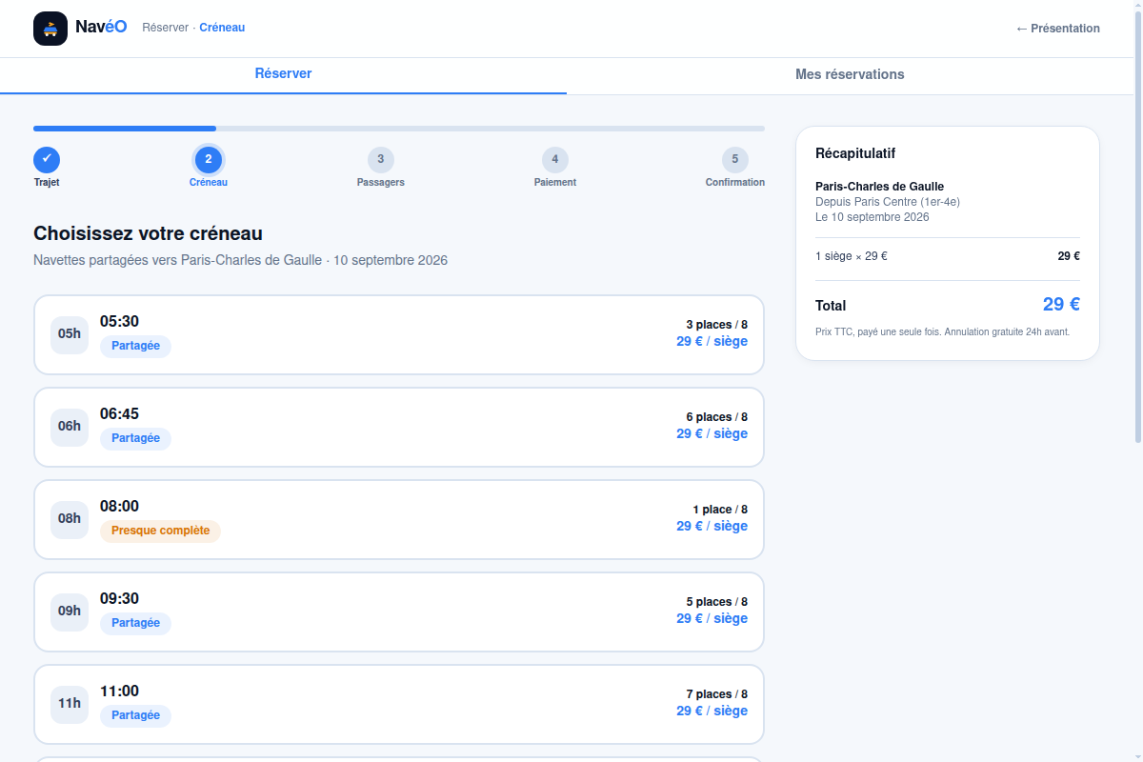Screen dimensions: 1143x762
Task: Click the '1 place / 8' text
Action: click(x=720, y=510)
